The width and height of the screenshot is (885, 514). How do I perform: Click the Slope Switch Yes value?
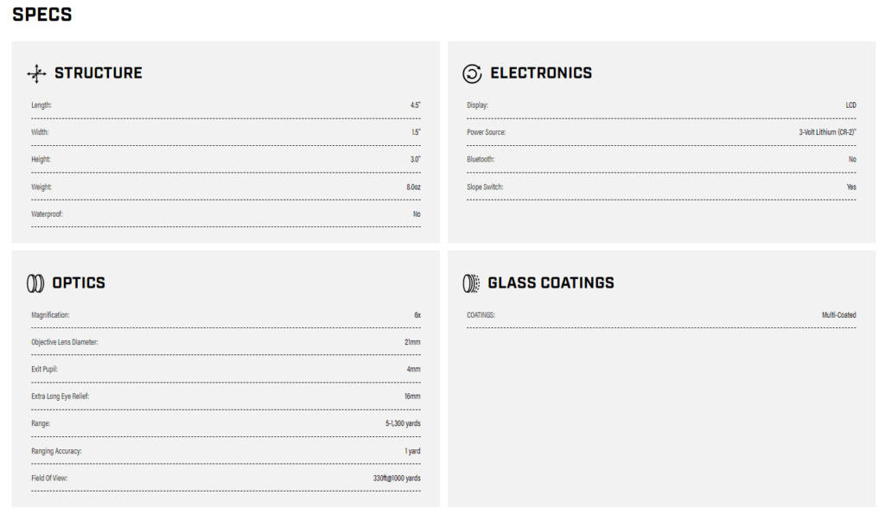pos(851,187)
